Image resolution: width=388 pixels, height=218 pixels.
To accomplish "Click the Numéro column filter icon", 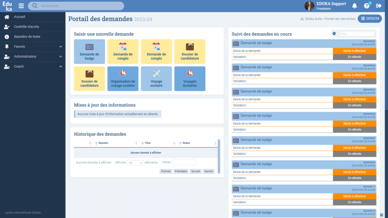I will [96, 143].
